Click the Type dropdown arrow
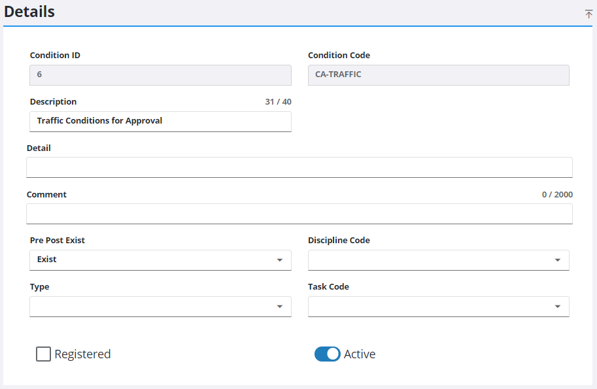Image resolution: width=597 pixels, height=389 pixels. [279, 307]
